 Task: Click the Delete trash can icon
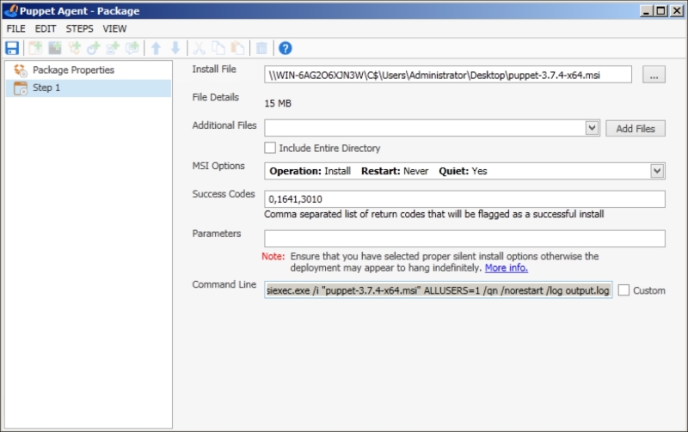(x=261, y=48)
